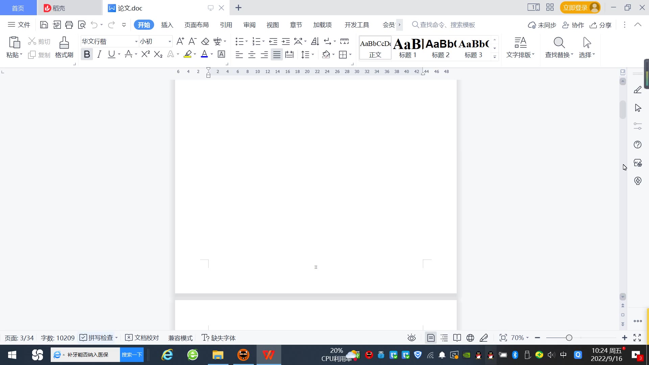This screenshot has height=365, width=649.
Task: Open the font name dropdown 华文行楷
Action: (136, 41)
